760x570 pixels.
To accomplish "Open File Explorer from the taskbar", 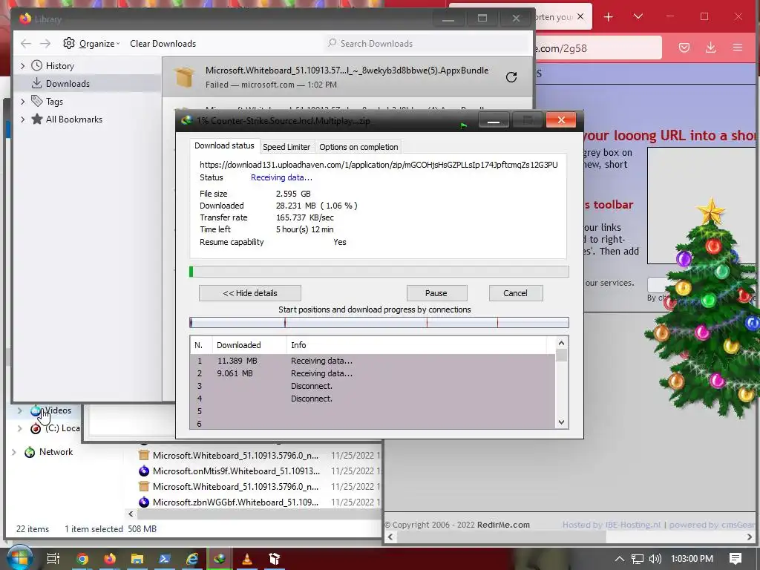I will point(137,559).
